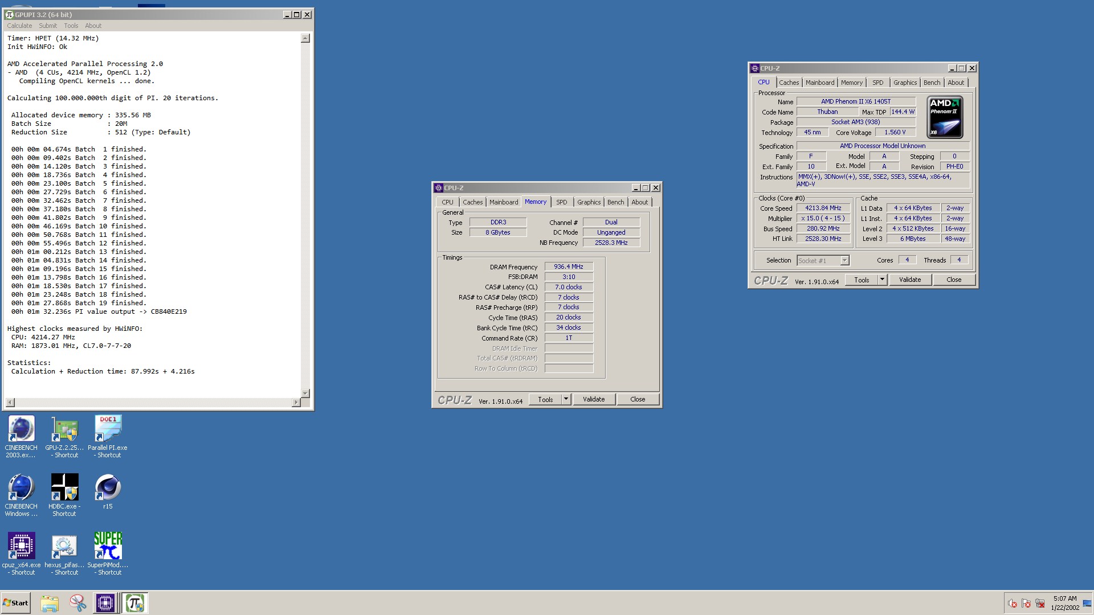Screen dimensions: 1094x615
Task: Click GPUPI horizontal scrollbar right arrow
Action: coord(296,403)
